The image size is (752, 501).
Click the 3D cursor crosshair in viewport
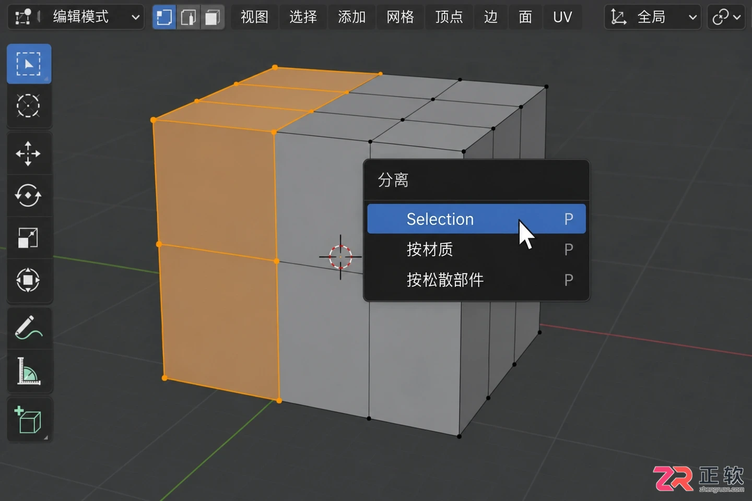(340, 257)
